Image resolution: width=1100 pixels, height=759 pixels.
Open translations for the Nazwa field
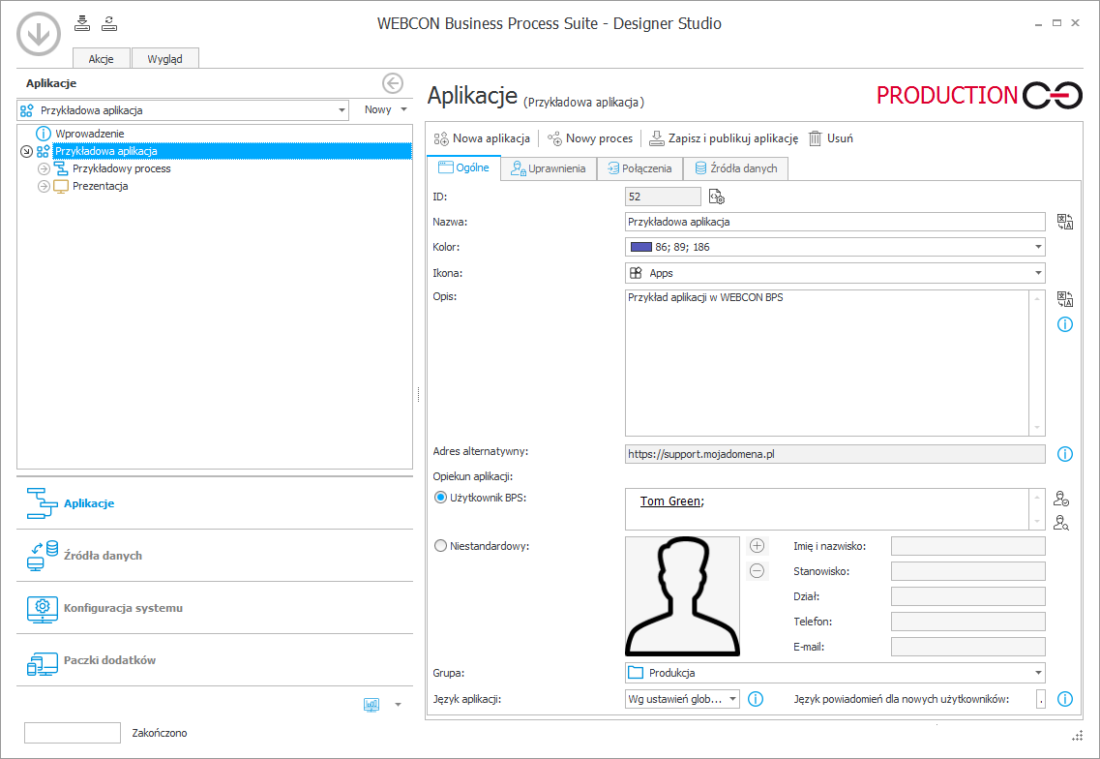pyautogui.click(x=1065, y=222)
